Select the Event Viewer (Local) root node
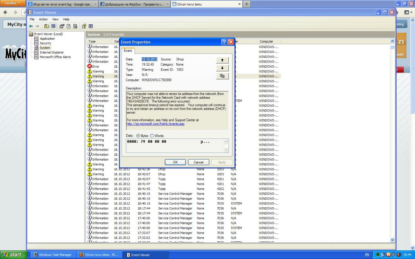The height and width of the screenshot is (259, 415). coord(48,34)
